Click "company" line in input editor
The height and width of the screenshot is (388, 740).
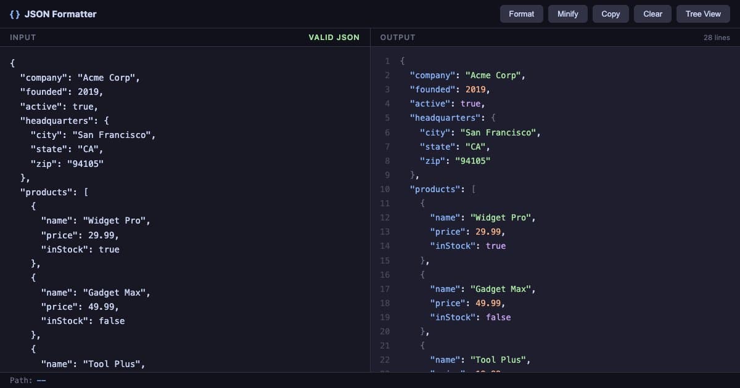(x=80, y=78)
